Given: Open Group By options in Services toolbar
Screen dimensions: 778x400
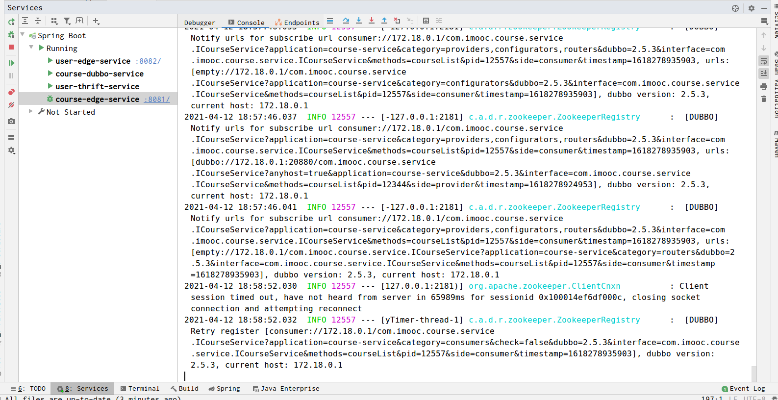Looking at the screenshot, I should (x=54, y=21).
